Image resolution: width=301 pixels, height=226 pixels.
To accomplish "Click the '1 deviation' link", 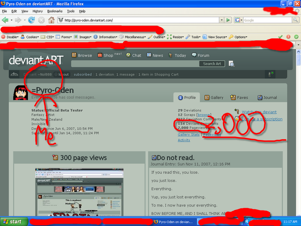I will tap(105, 74).
